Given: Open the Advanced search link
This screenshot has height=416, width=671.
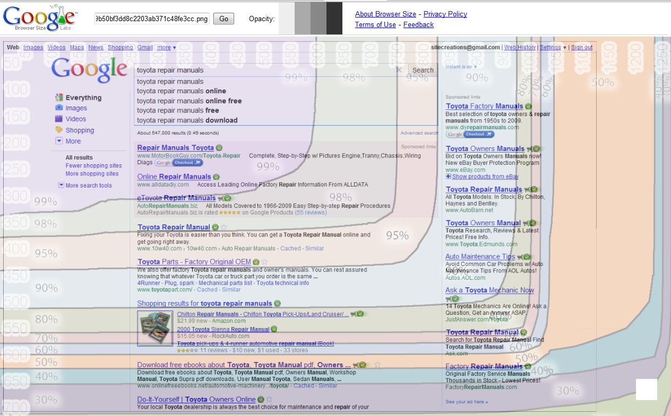Looking at the screenshot, I should coord(419,133).
